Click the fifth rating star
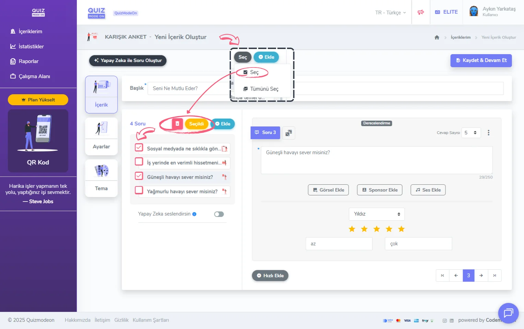The image size is (524, 329). [401, 229]
